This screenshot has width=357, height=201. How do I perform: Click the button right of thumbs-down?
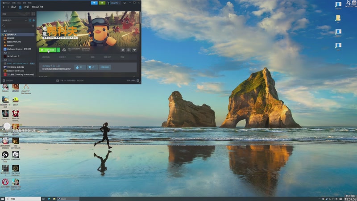click(x=105, y=67)
